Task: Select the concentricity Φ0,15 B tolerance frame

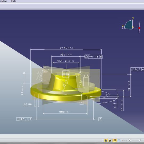Action: pos(94,57)
